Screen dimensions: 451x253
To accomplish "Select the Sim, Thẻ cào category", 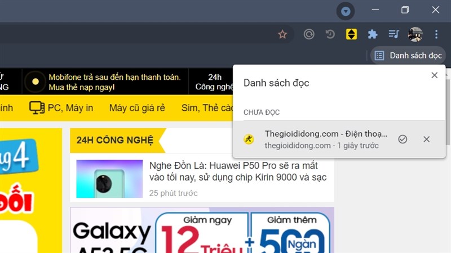I will click(x=207, y=108).
